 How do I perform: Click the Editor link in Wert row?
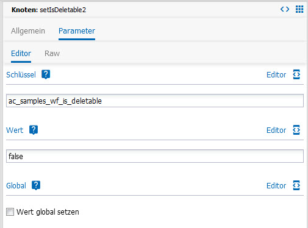[276, 130]
